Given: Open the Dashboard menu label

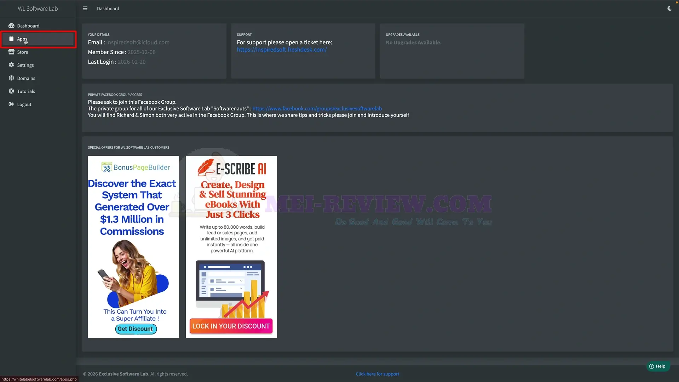Looking at the screenshot, I should [28, 26].
